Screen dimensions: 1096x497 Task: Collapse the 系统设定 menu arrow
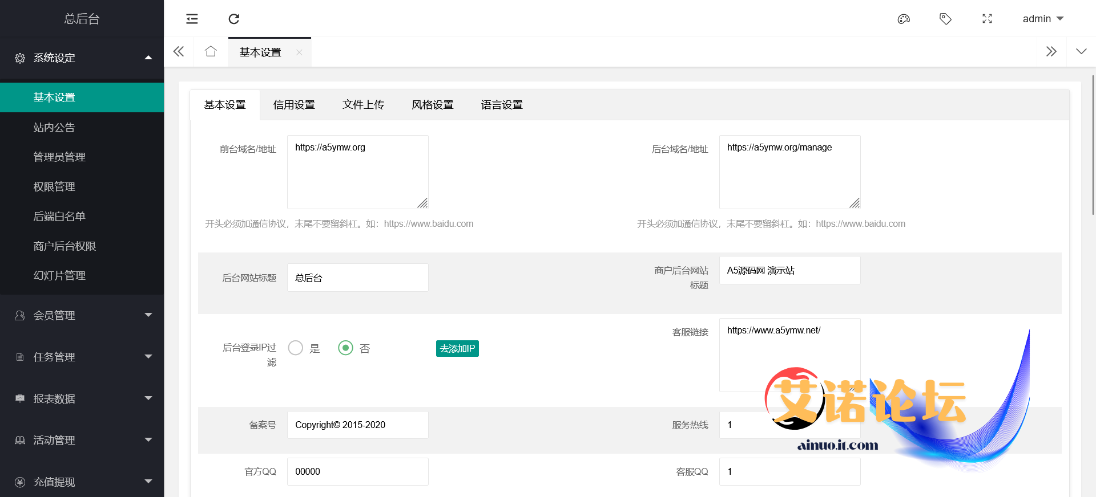point(148,58)
